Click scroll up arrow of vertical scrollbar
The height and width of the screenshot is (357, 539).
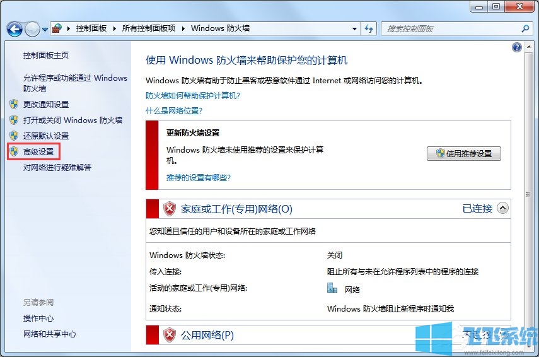pos(528,48)
